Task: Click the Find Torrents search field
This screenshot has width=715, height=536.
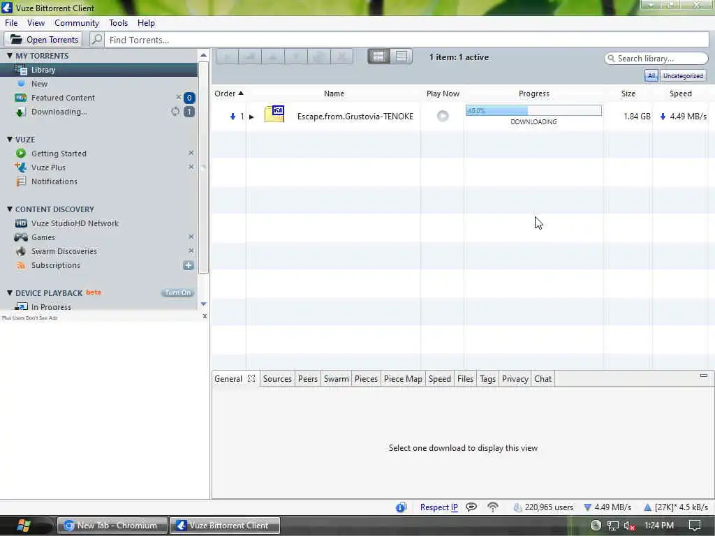Action: pyautogui.click(x=407, y=40)
